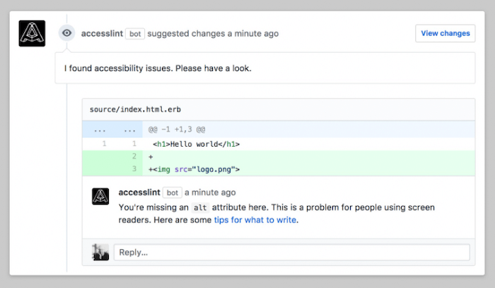Open the accesslint username in the inline comment
495x288 pixels.
point(139,192)
